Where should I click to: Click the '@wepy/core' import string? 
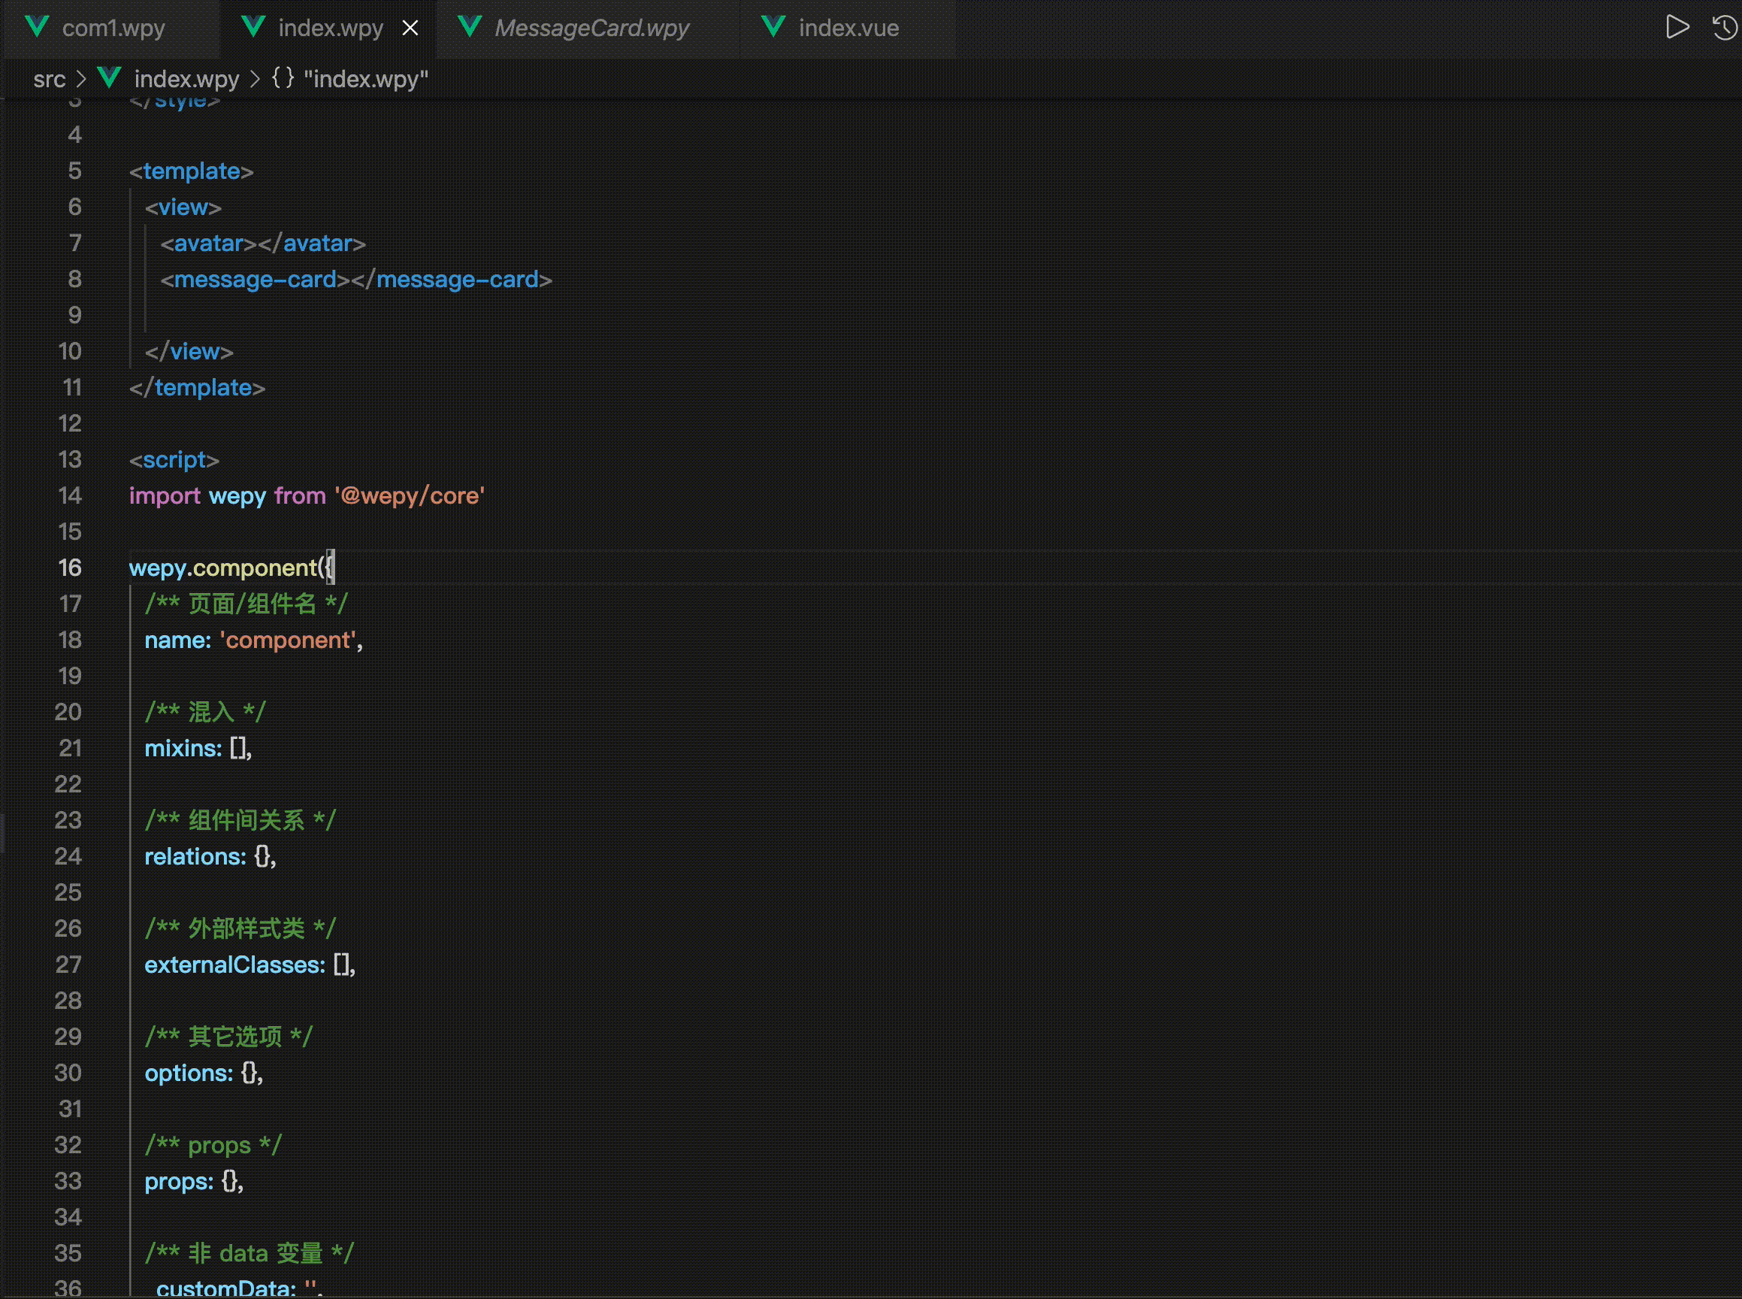tap(410, 495)
